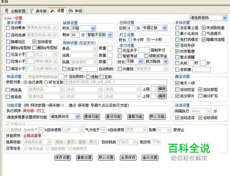230x176 pixels.
Task: Click the 重设功能 button
Action: tap(113, 117)
